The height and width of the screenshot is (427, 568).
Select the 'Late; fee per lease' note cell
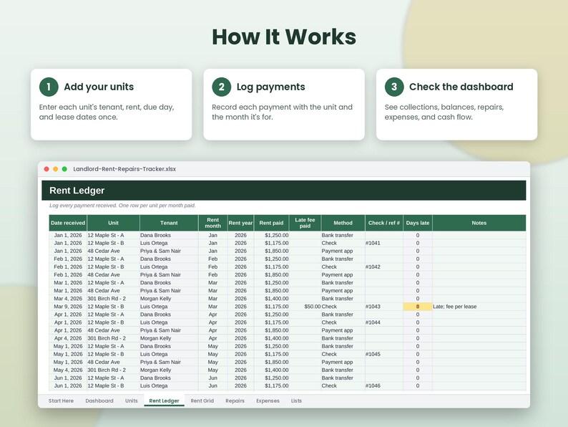(x=479, y=307)
